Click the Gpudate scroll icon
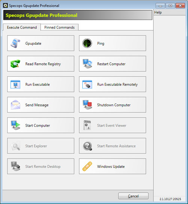Image resolution: width=188 pixels, height=204 pixels. coord(15,43)
